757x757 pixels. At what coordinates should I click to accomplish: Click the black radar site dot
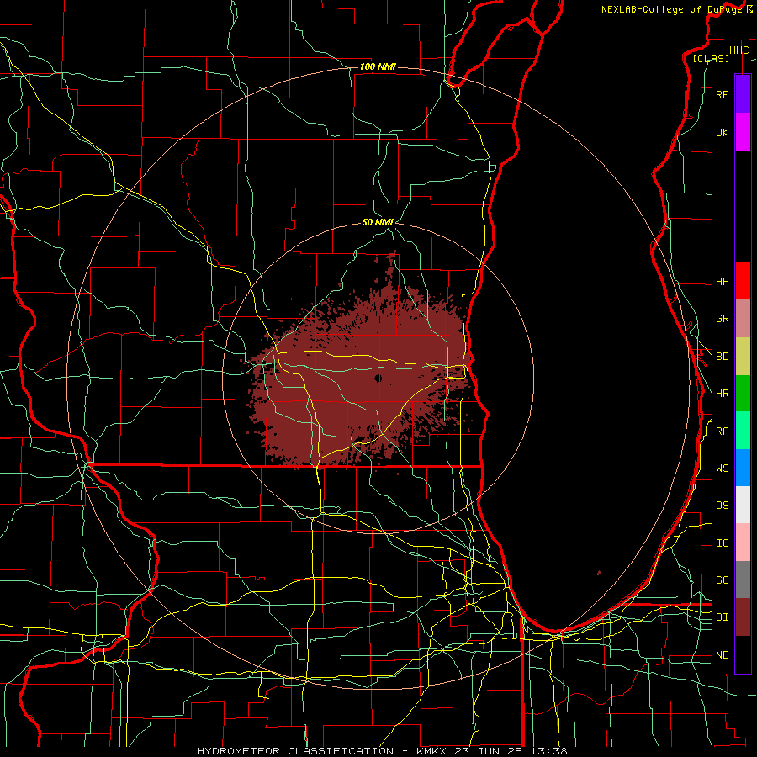[378, 378]
